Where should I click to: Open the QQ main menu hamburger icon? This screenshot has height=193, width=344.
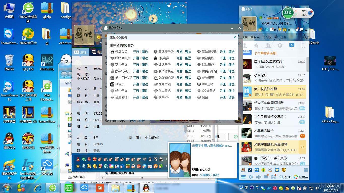[x=243, y=177]
